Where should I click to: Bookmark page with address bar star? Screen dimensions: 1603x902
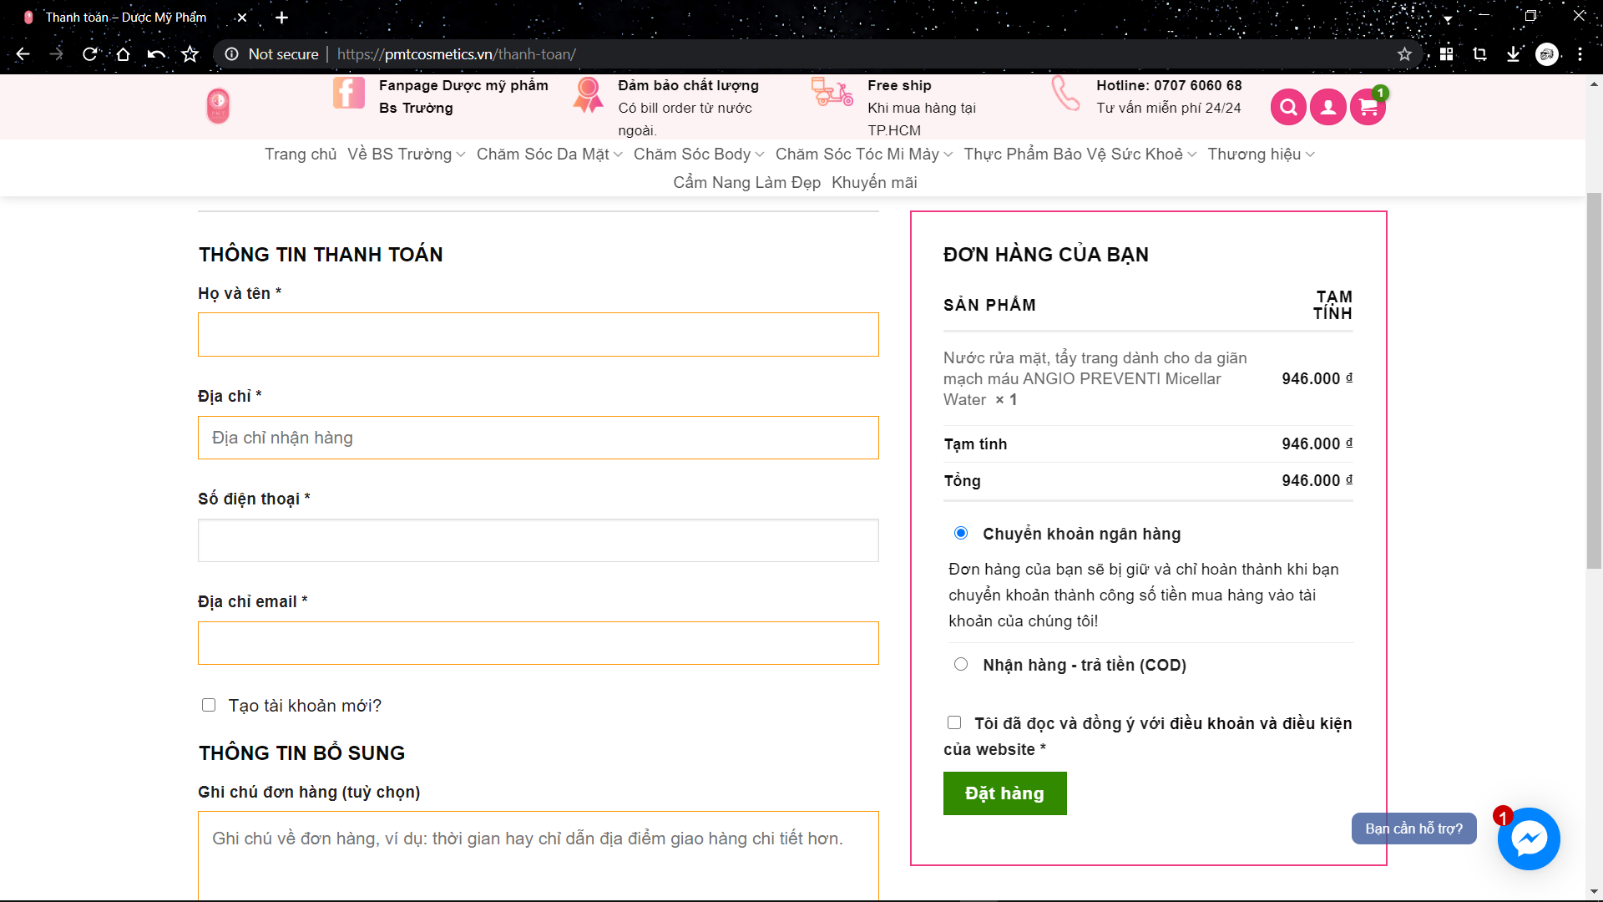[1404, 54]
